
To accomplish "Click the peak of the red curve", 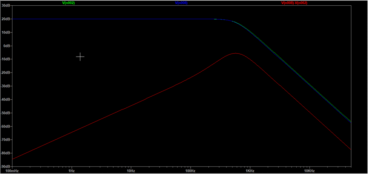I will 236,53.
